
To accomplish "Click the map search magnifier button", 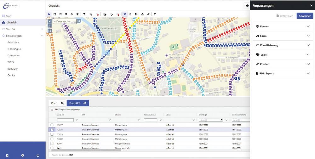I will click(79, 21).
